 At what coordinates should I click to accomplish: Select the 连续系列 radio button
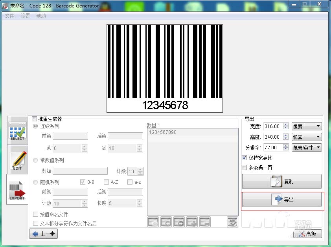click(x=35, y=126)
